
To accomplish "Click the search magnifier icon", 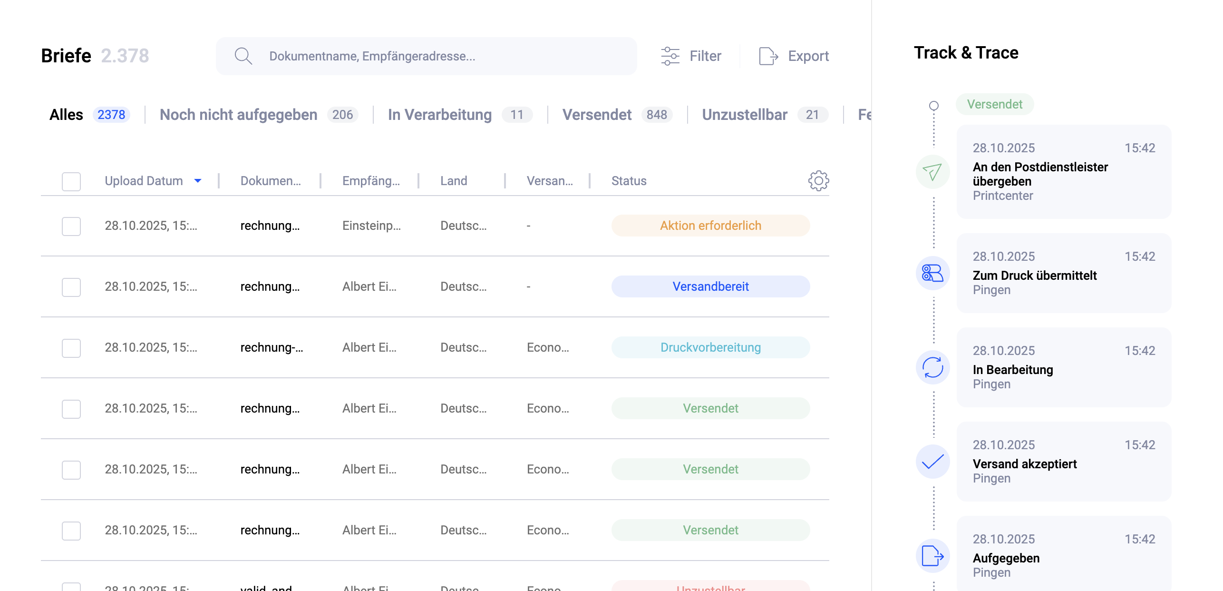I will tap(243, 56).
